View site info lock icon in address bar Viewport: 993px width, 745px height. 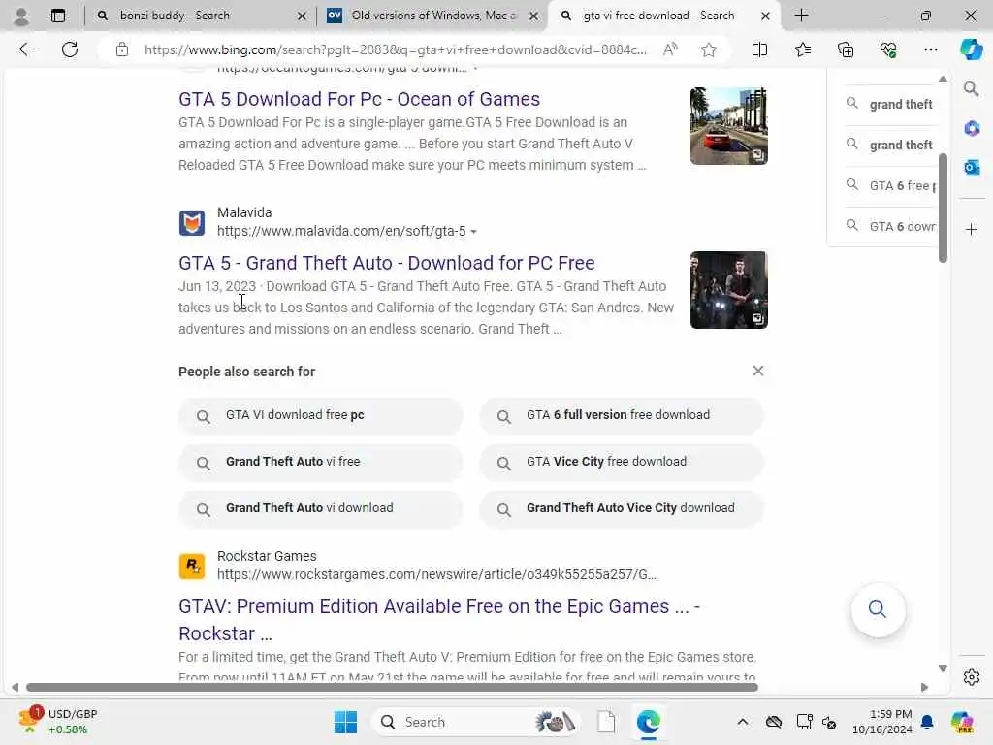point(122,49)
